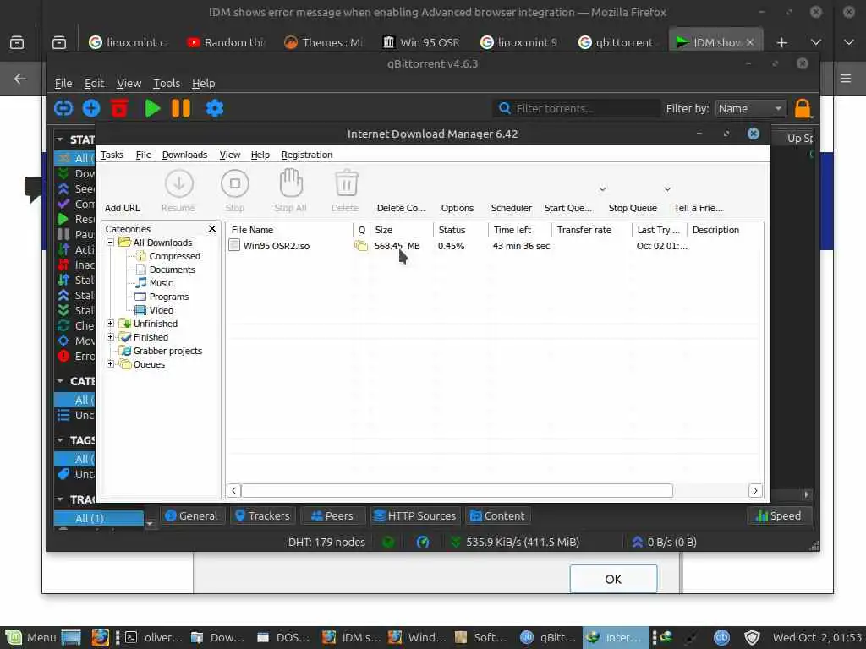Switch to qBittorrent General tab
The width and height of the screenshot is (866, 649).
tap(192, 515)
